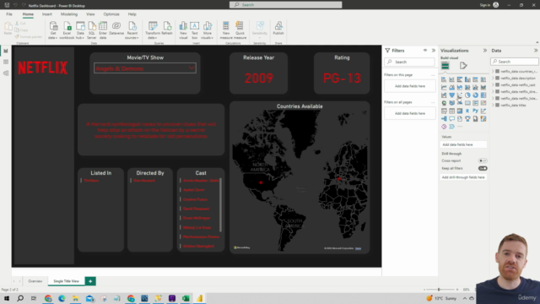
Task: Collapse the Visualizations pane
Action: coord(485,51)
